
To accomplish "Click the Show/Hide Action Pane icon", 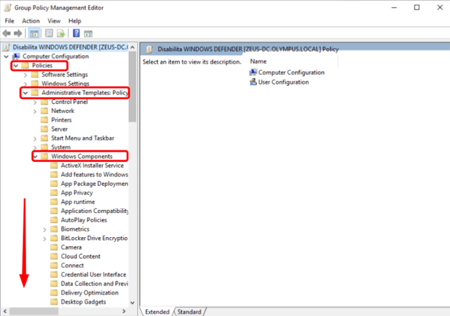I will pyautogui.click(x=88, y=34).
